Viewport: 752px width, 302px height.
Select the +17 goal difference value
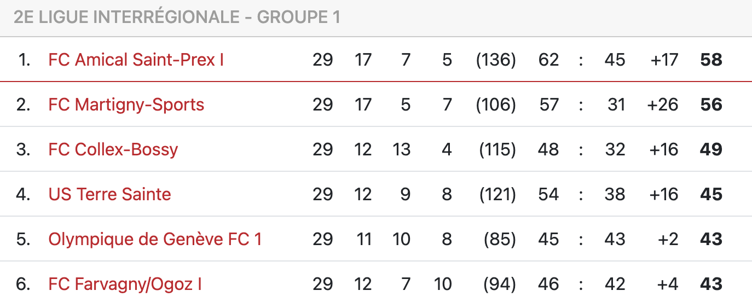664,60
